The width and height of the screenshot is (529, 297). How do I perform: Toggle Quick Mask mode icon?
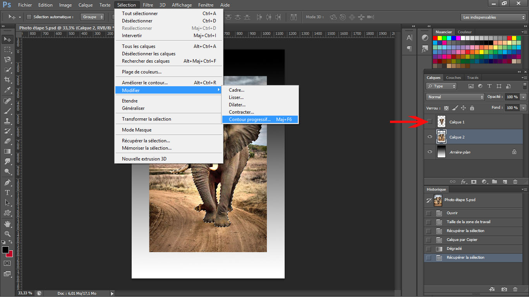tap(7, 263)
